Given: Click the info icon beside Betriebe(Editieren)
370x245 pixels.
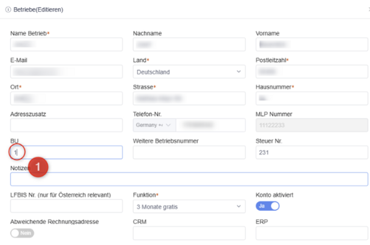Looking at the screenshot, I should (8, 10).
